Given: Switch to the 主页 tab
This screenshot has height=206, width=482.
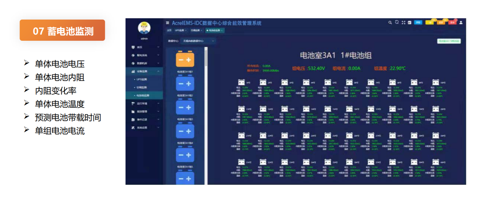Looking at the screenshot, I should pos(169,30).
